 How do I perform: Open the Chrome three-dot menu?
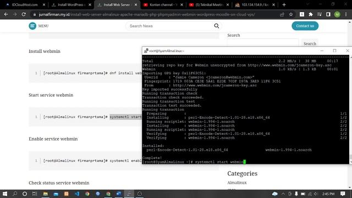(x=346, y=14)
